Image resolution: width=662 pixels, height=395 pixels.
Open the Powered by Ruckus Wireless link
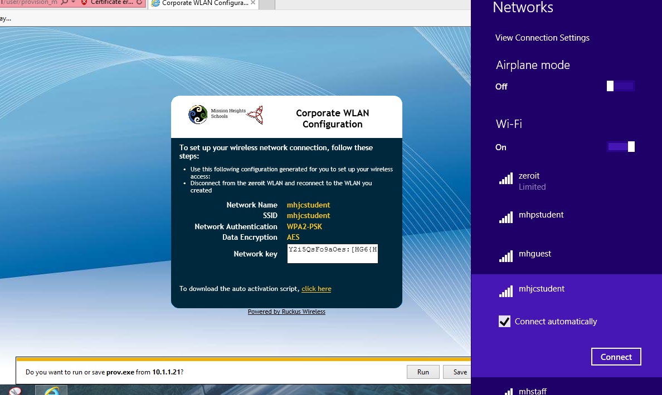click(286, 312)
